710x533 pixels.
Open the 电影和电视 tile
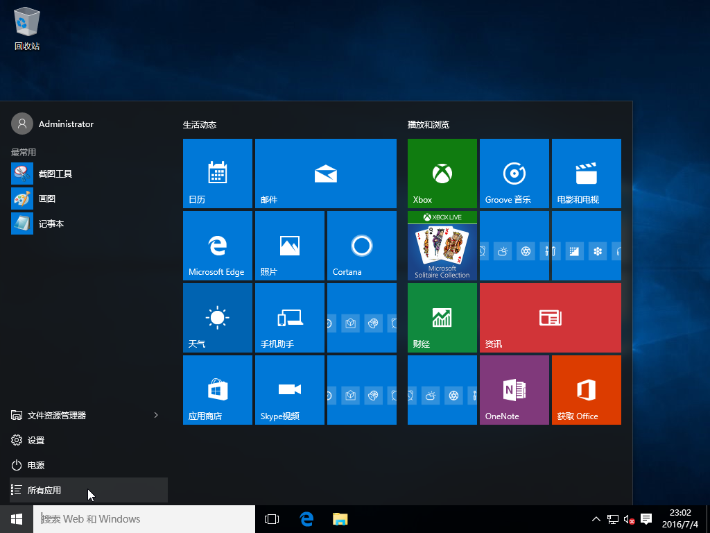coord(587,174)
